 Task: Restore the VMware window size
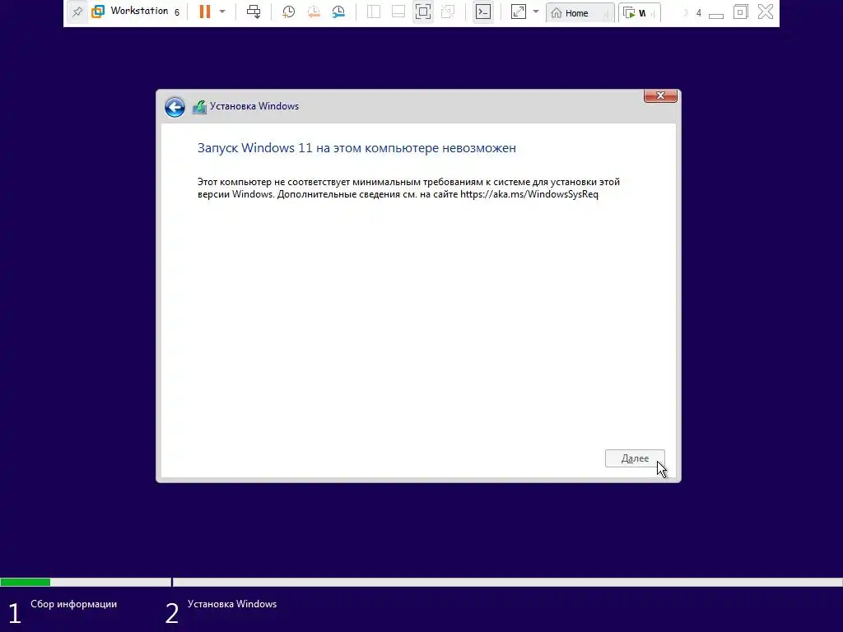click(740, 12)
